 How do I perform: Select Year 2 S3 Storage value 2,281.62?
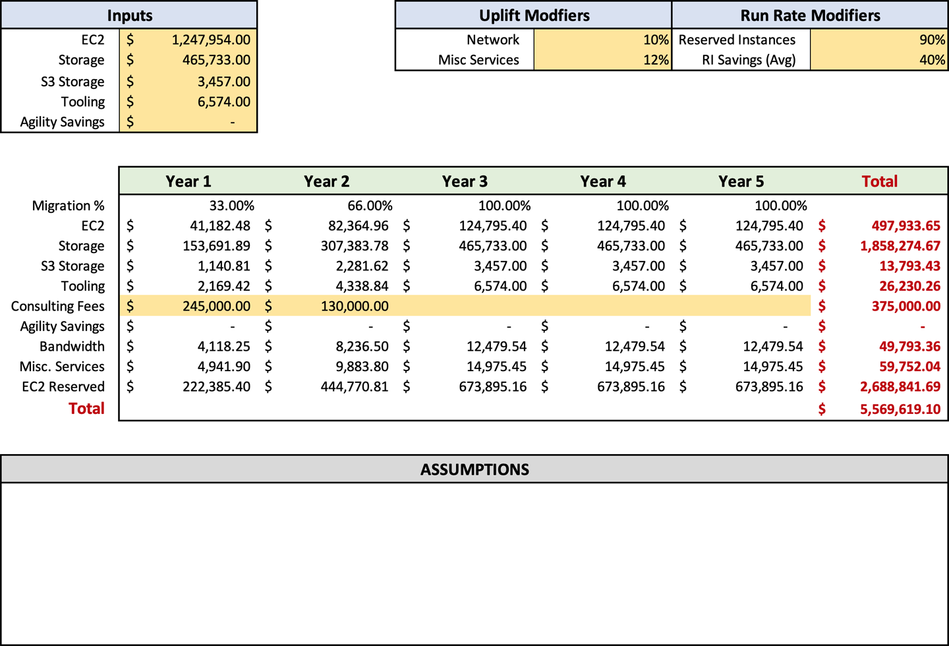tap(362, 266)
